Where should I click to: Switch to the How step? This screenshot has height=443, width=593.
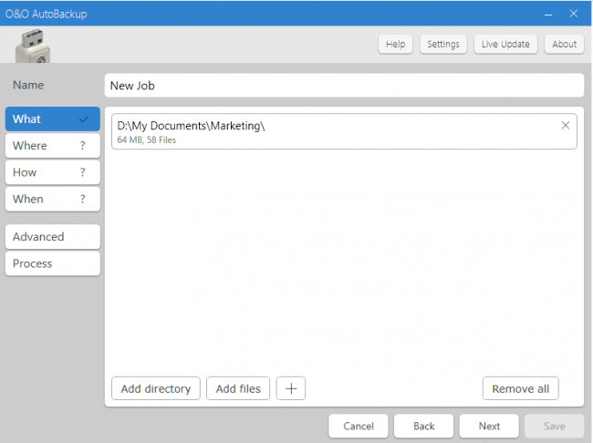[53, 172]
